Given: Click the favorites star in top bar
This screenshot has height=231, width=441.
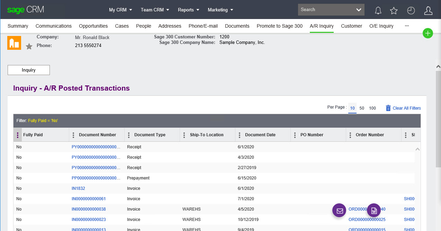Looking at the screenshot, I should click(x=394, y=11).
